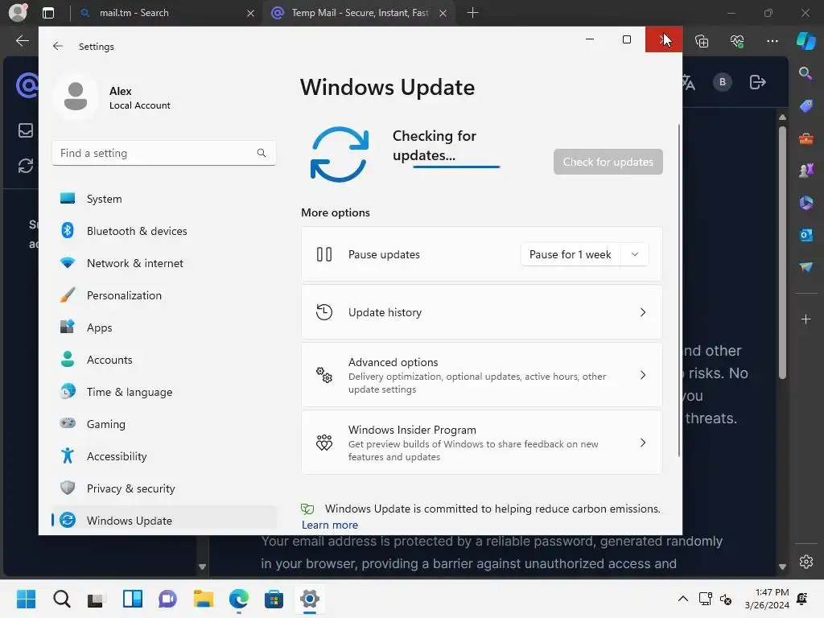
Task: Click the Pause updates icon
Action: tap(324, 254)
